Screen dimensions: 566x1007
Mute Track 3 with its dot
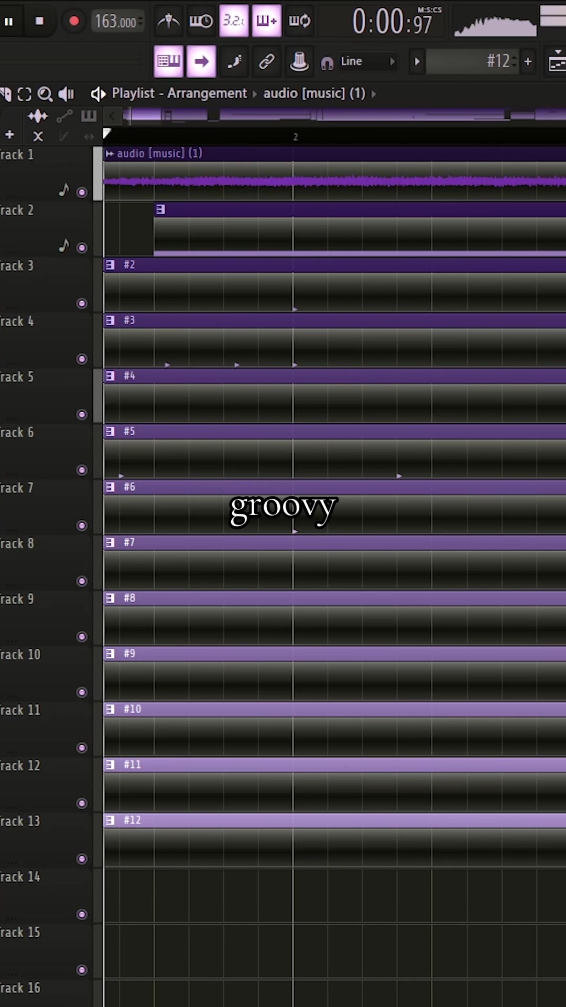coord(82,304)
